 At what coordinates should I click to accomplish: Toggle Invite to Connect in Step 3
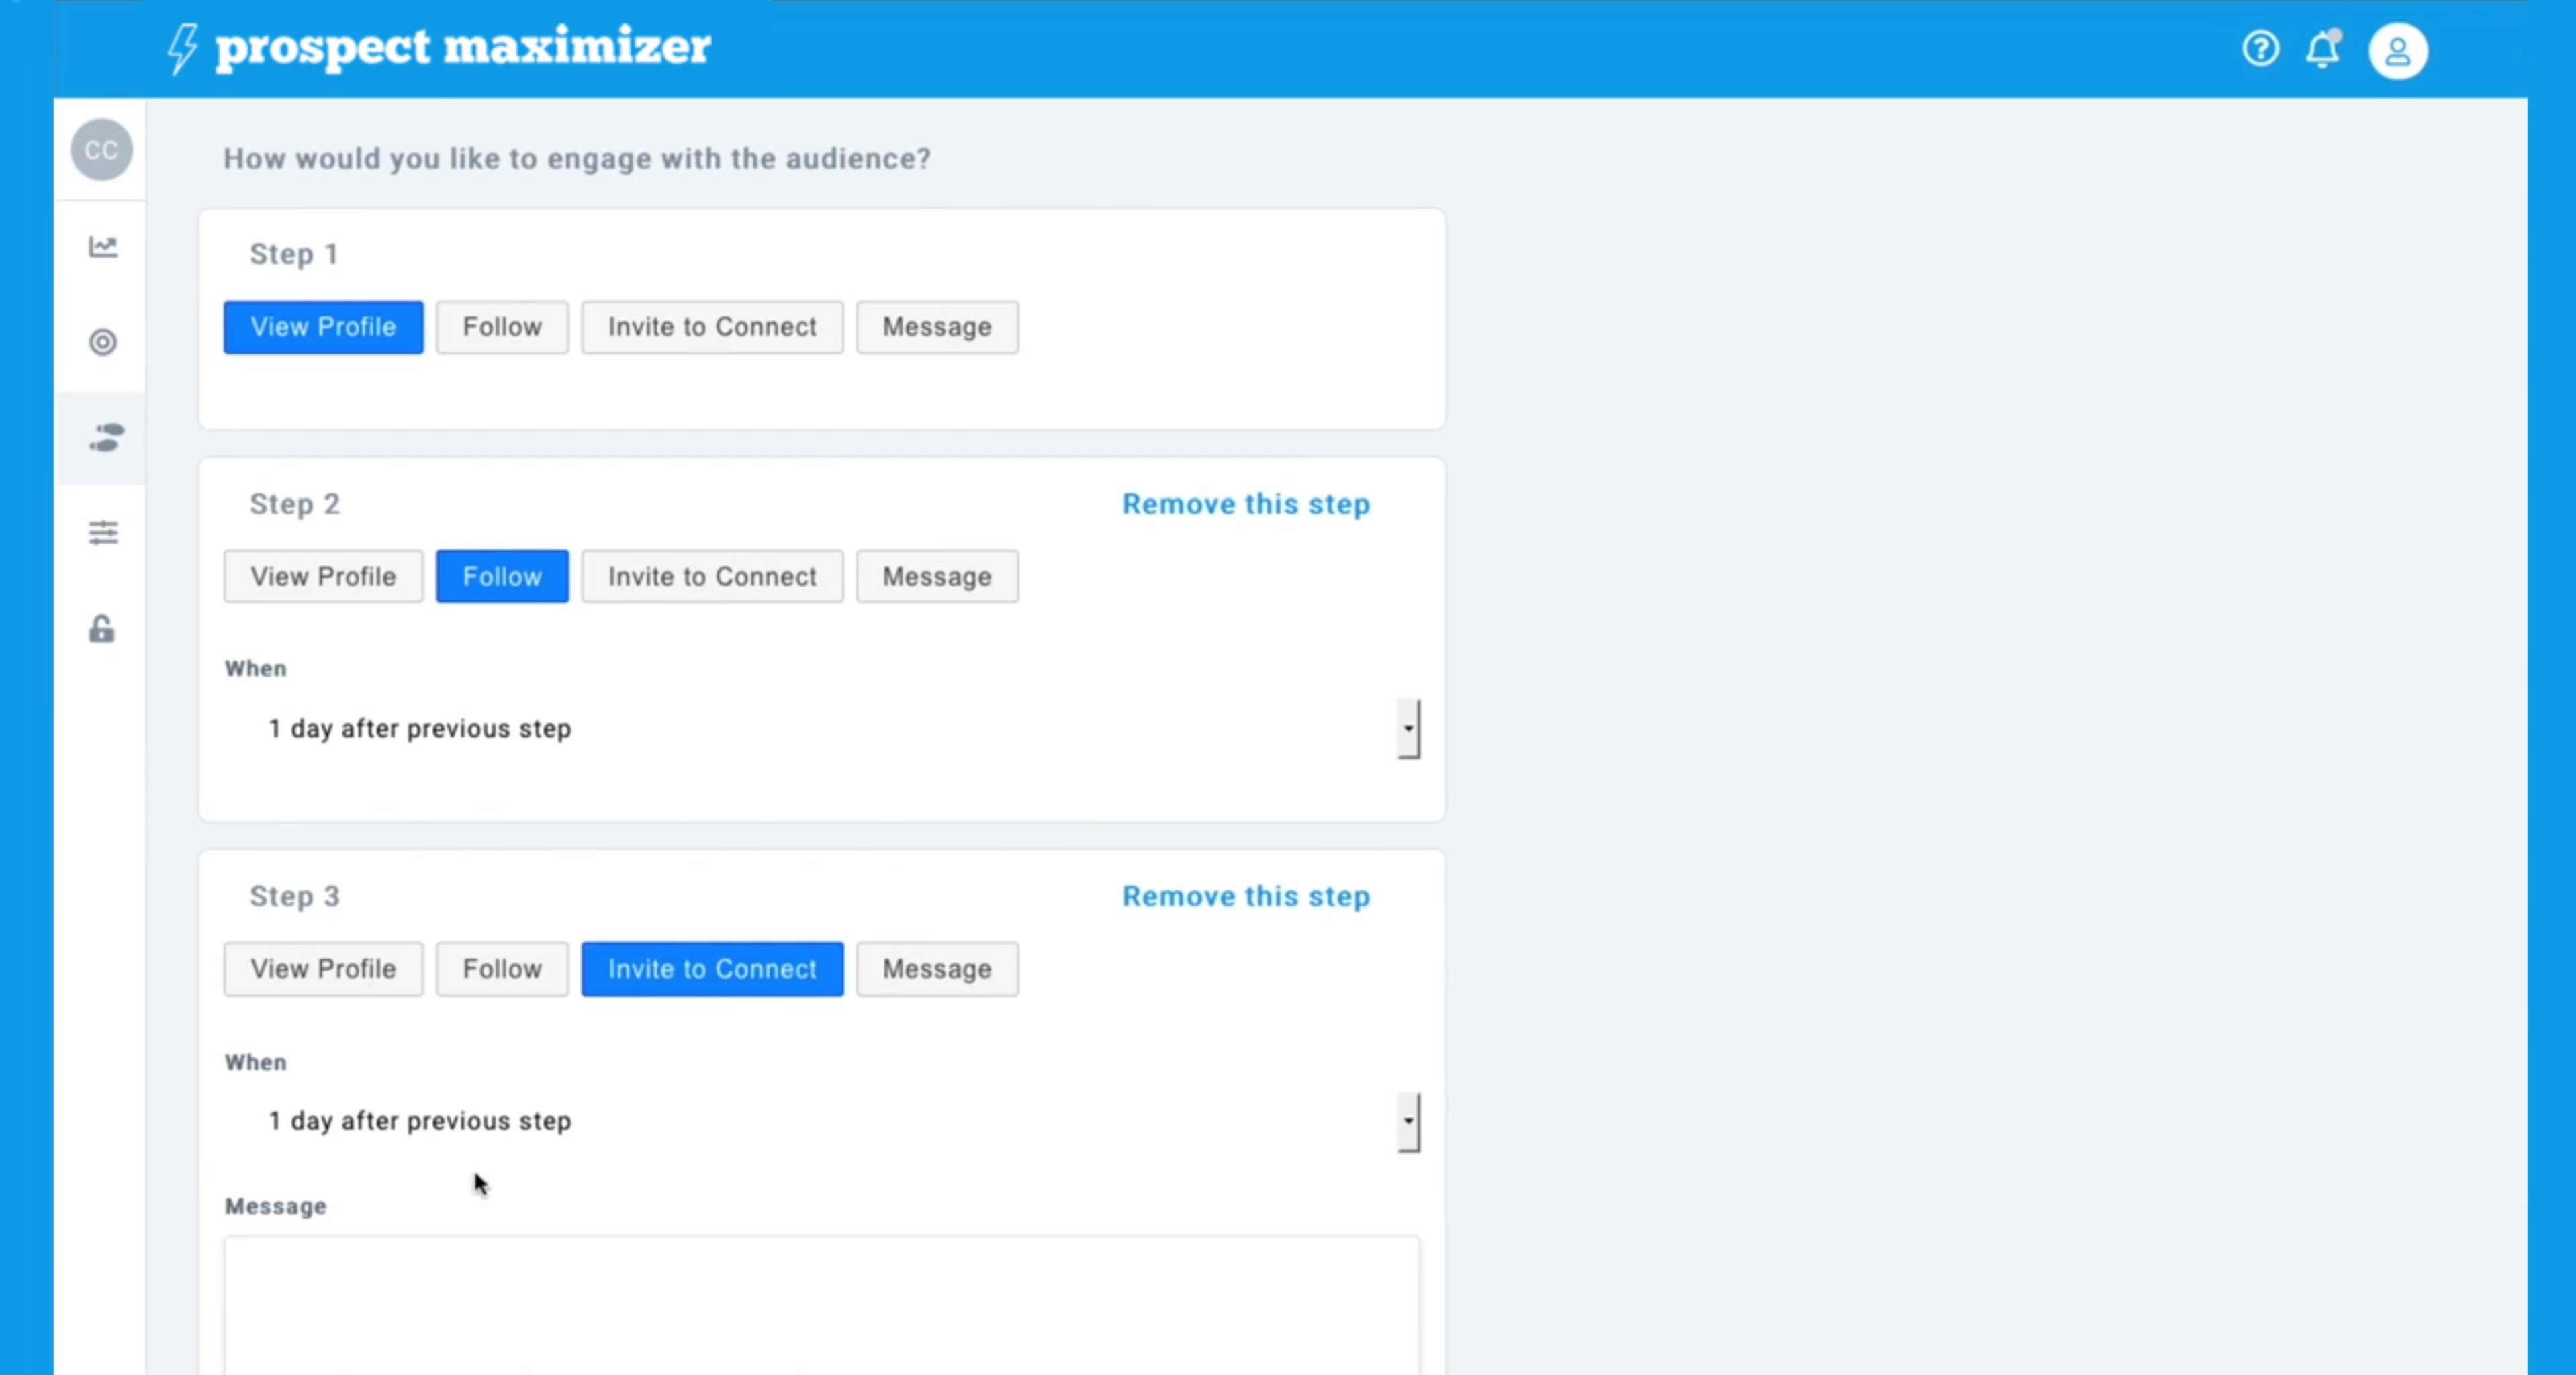[712, 967]
